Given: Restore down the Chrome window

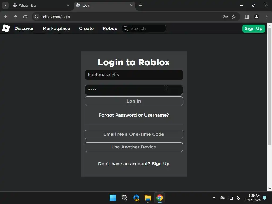Looking at the screenshot, I should tap(254, 5).
